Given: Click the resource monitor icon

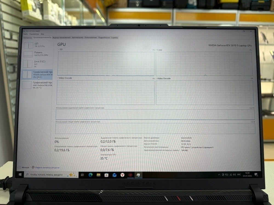Looking at the screenshot, I should tap(33, 167).
